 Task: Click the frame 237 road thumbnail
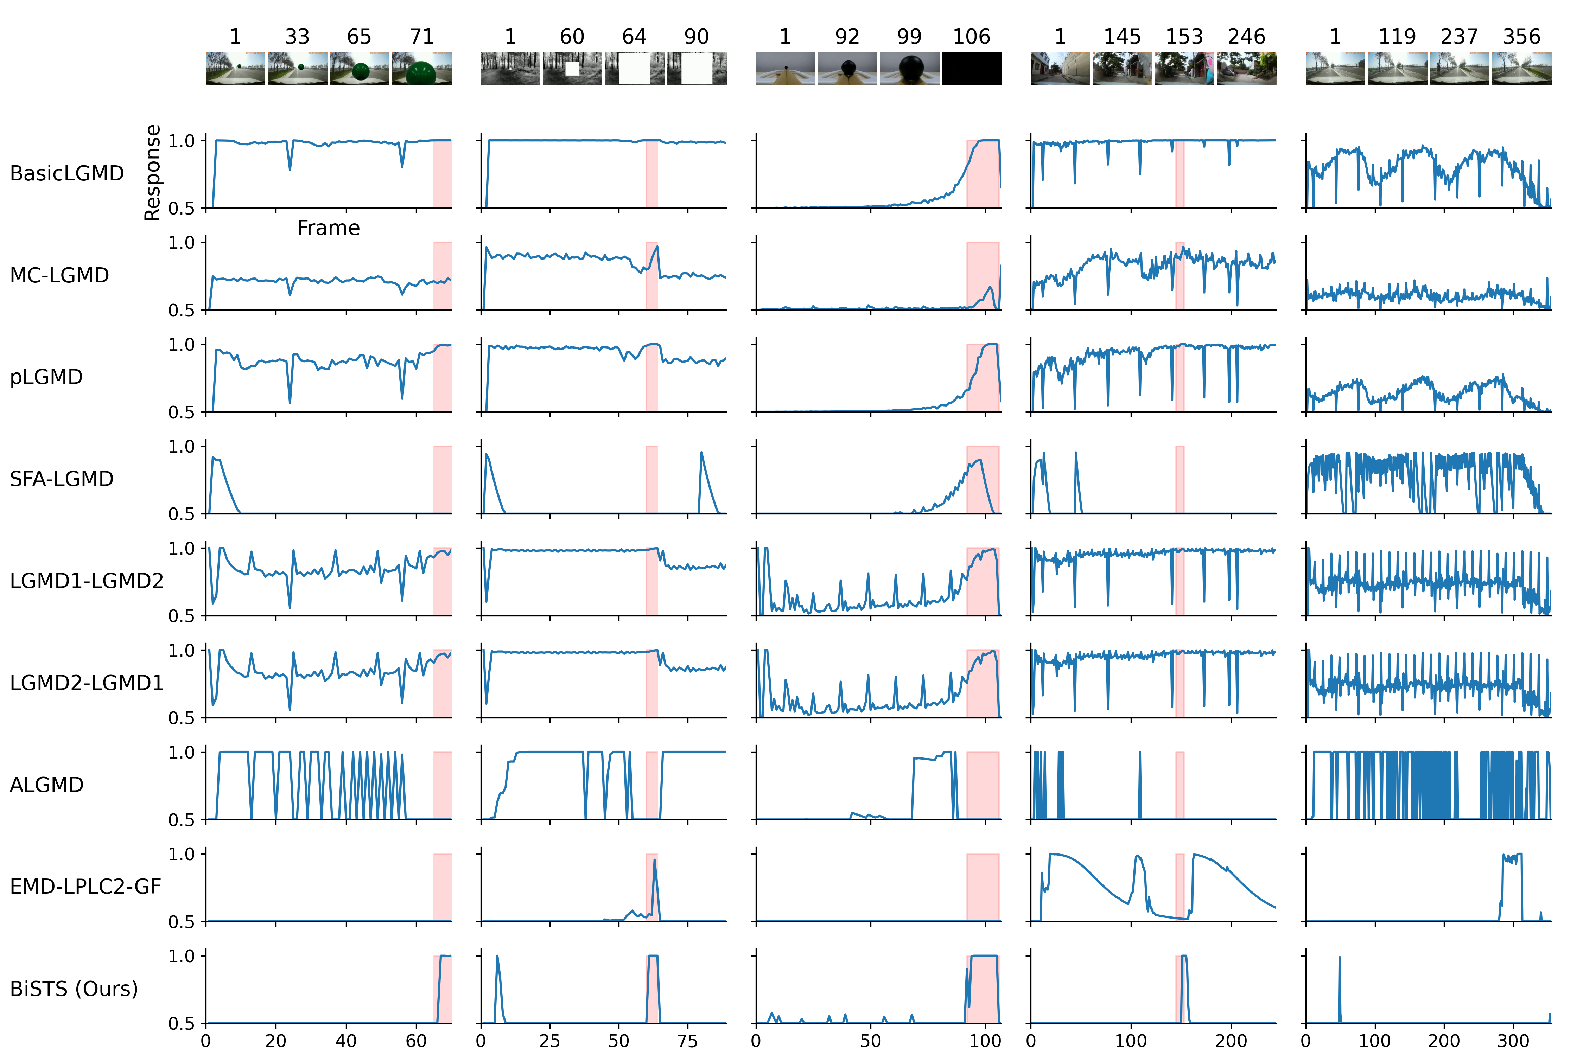point(1459,69)
